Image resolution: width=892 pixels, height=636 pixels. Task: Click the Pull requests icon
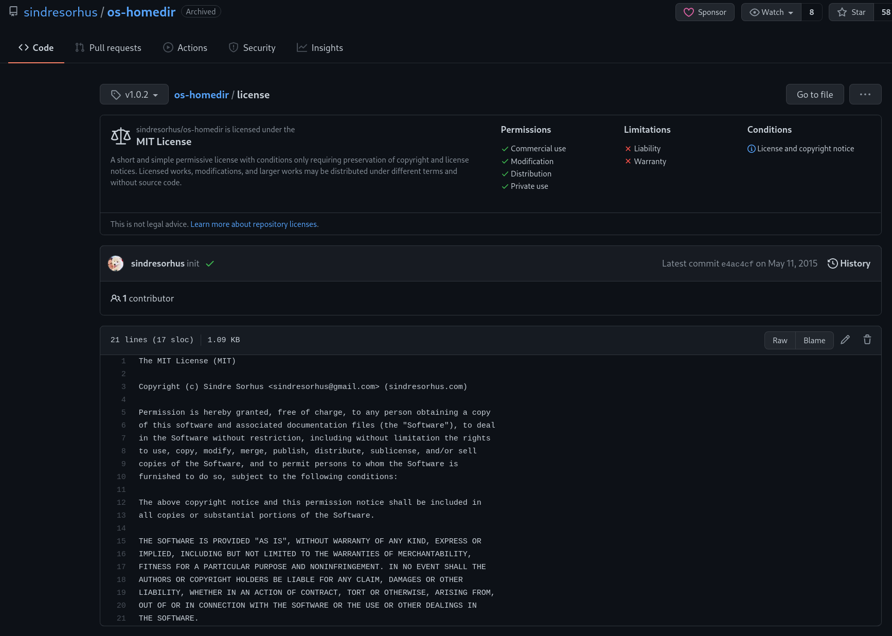click(x=80, y=47)
